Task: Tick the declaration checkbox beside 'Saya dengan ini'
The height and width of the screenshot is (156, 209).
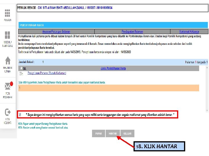Action: pos(20,114)
